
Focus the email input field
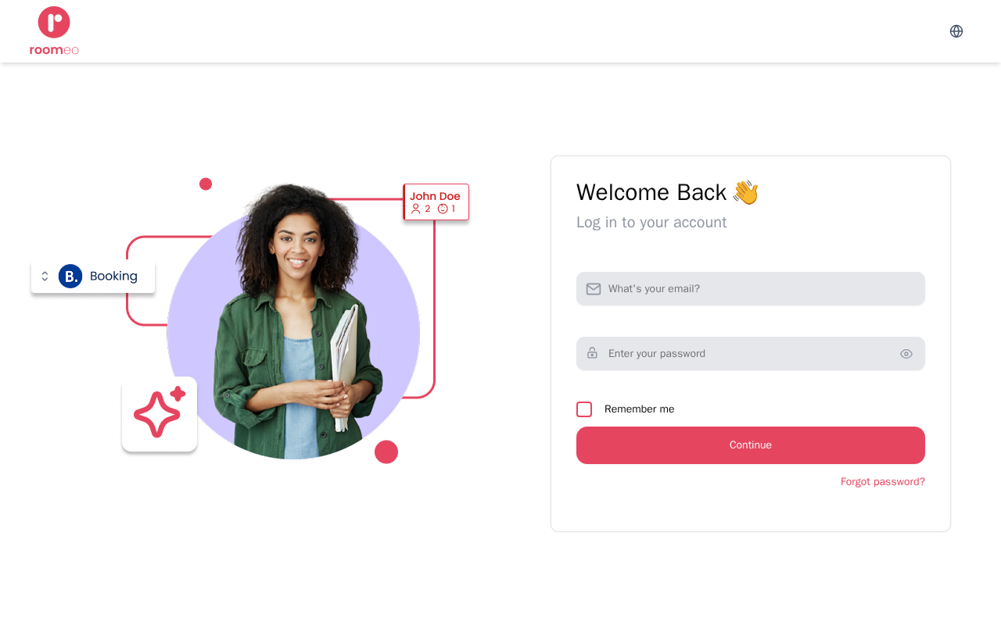click(x=751, y=289)
